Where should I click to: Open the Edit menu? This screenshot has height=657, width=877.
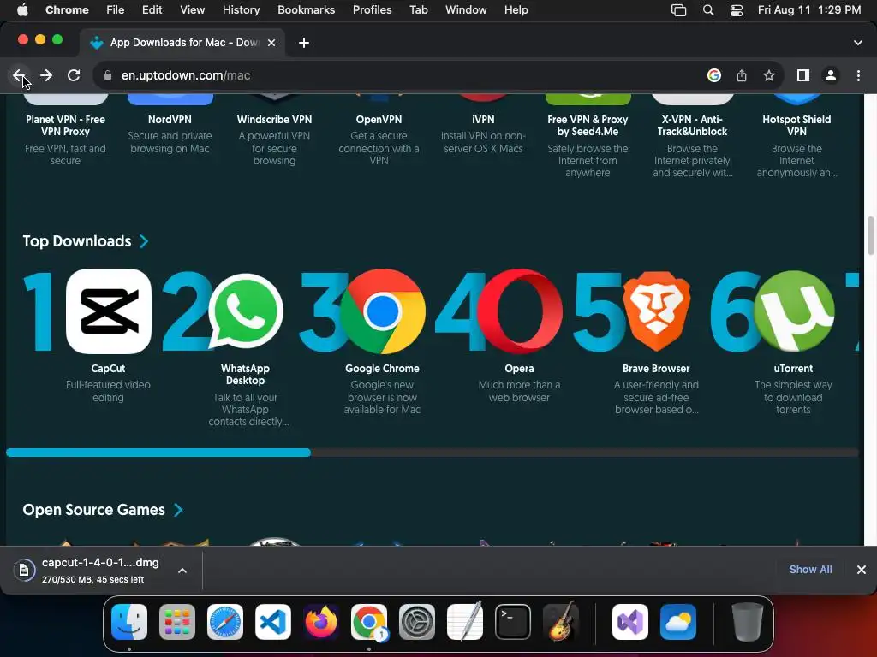(x=152, y=10)
